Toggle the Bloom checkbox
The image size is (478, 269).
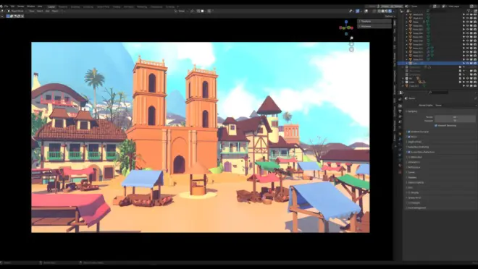[408, 137]
